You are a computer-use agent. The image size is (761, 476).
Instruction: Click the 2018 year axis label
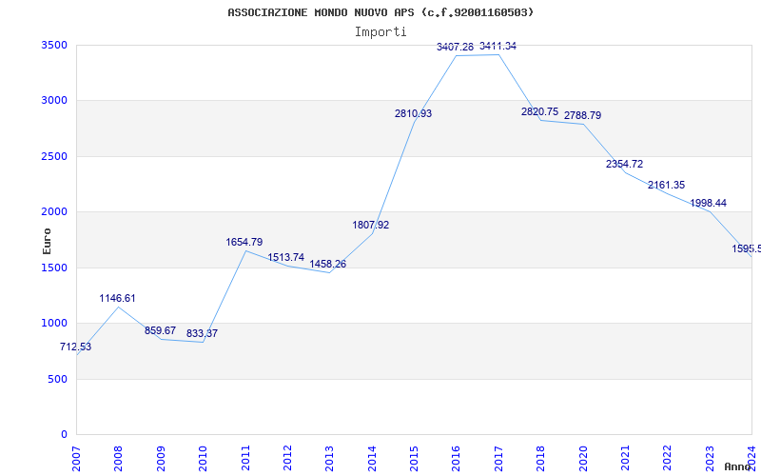pos(540,459)
